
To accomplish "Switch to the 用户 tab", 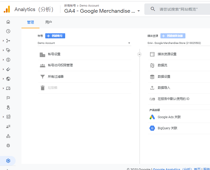I will (48, 22).
